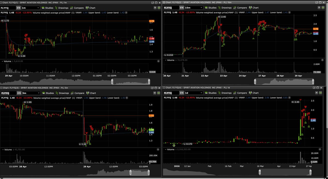Screen dimensions: 328x179
Task: Open Compare in the 15m chart
Action: click(x=241, y=8)
